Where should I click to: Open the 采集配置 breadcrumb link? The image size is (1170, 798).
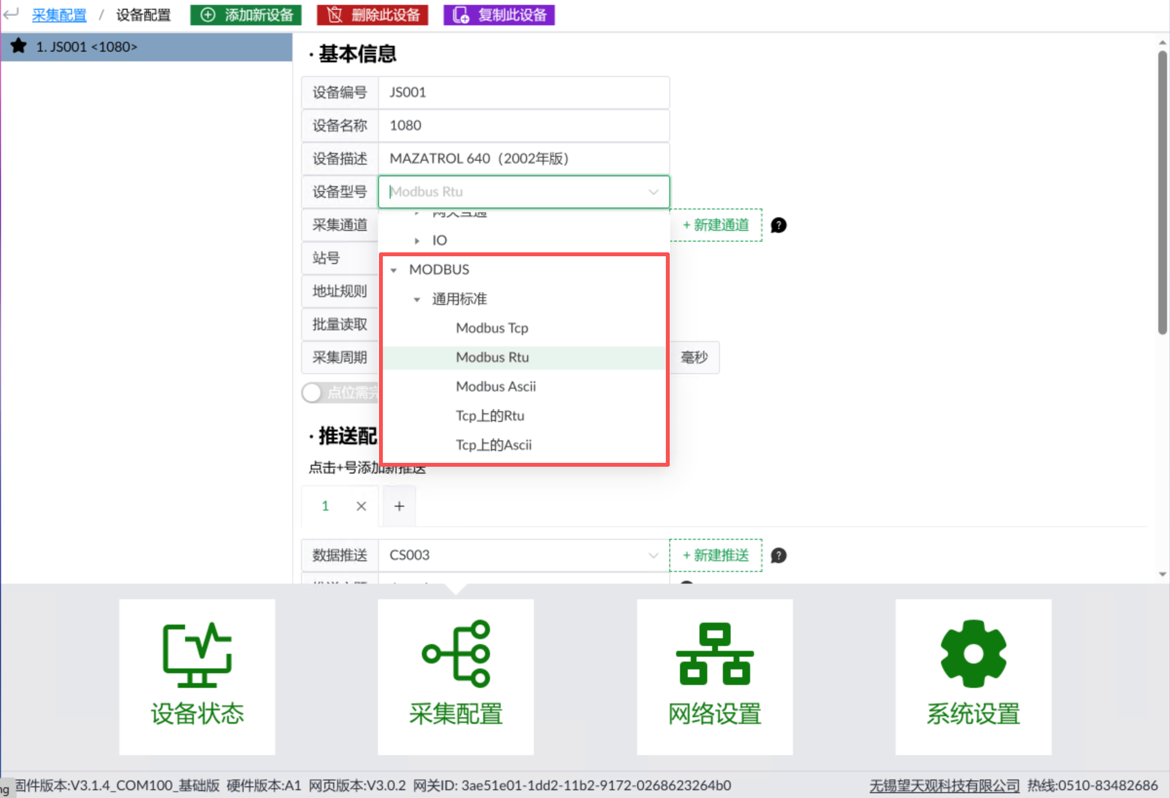[59, 15]
